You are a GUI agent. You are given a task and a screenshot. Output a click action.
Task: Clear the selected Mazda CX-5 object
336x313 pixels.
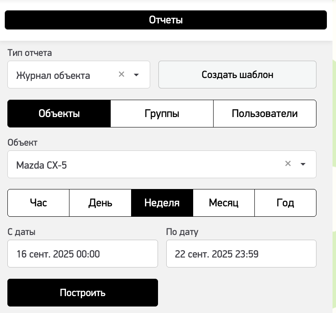(x=288, y=164)
